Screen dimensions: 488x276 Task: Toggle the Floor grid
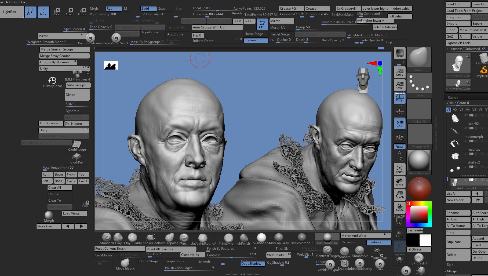point(399,111)
